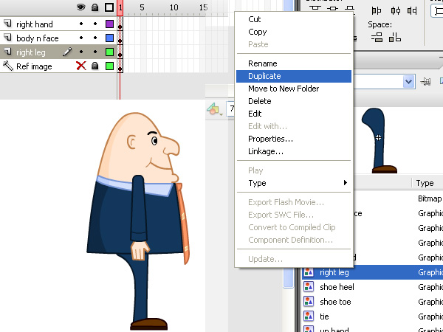The image size is (443, 332).
Task: Toggle lock dot of body n face layer
Action: coord(95,38)
